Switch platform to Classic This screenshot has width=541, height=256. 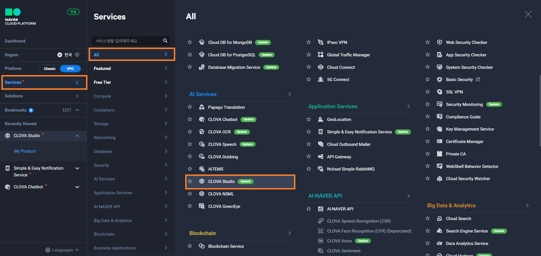tap(50, 69)
